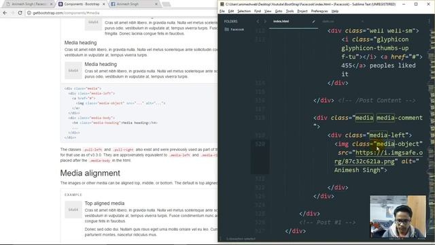Click the nested 64x64 media placeholder image
Screen dimensions: 435x245
73,71
